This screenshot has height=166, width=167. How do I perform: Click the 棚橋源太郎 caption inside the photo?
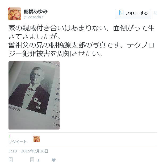14,108
